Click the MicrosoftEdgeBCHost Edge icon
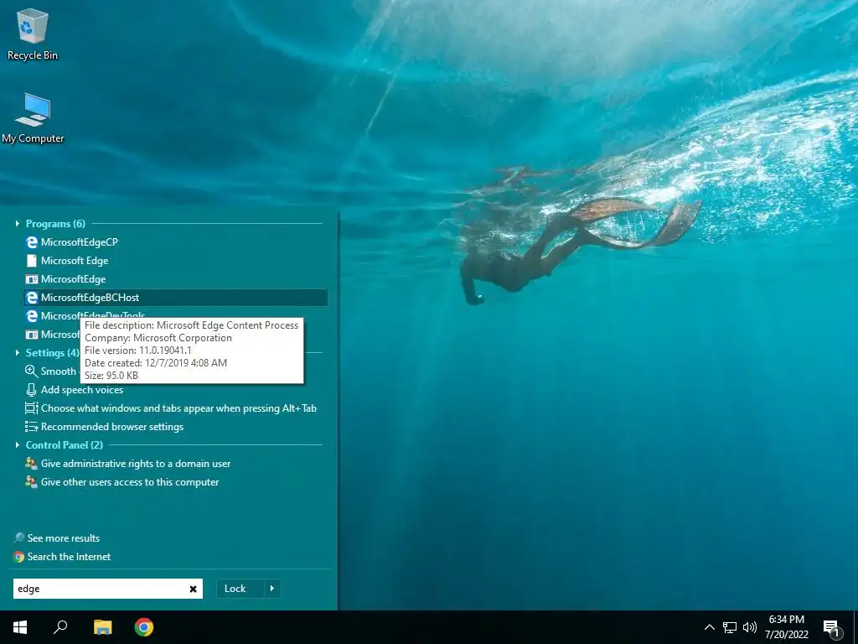 tap(32, 298)
